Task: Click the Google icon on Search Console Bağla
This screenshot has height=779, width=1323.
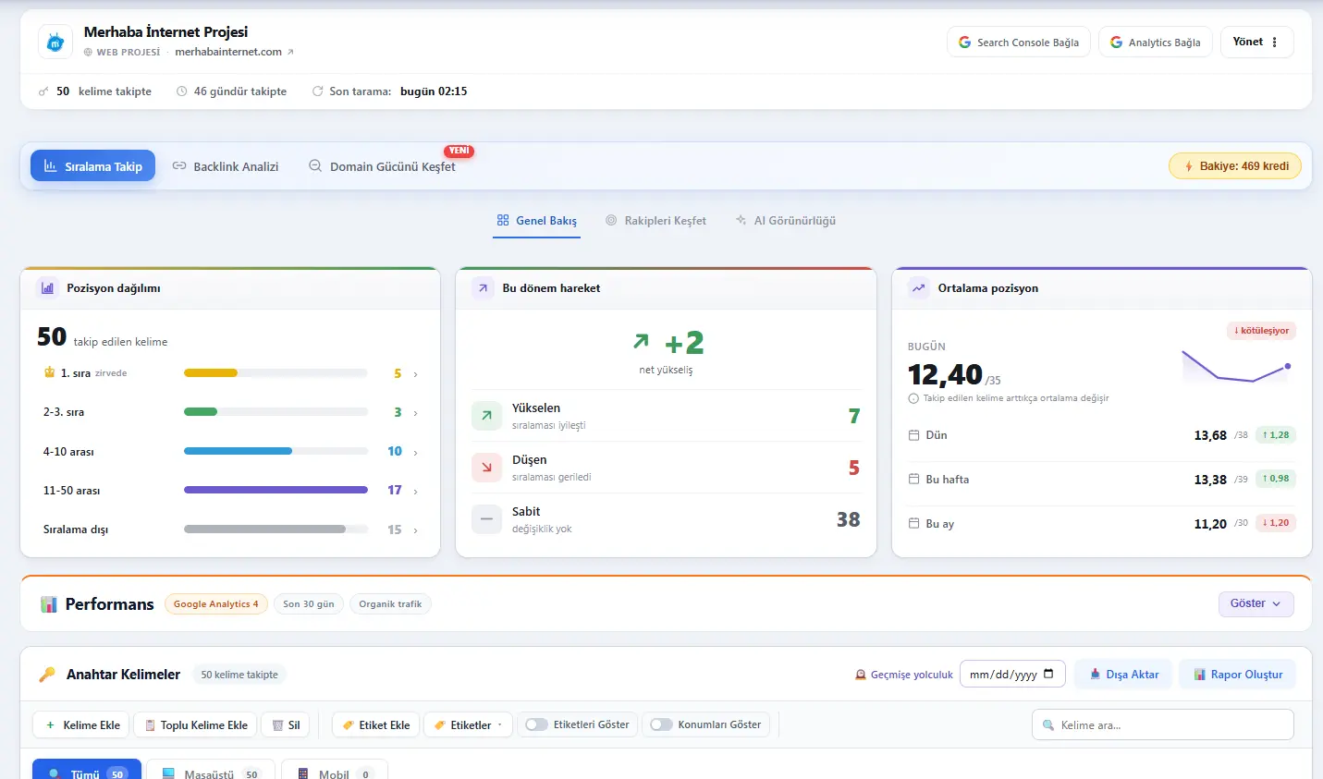Action: tap(965, 43)
